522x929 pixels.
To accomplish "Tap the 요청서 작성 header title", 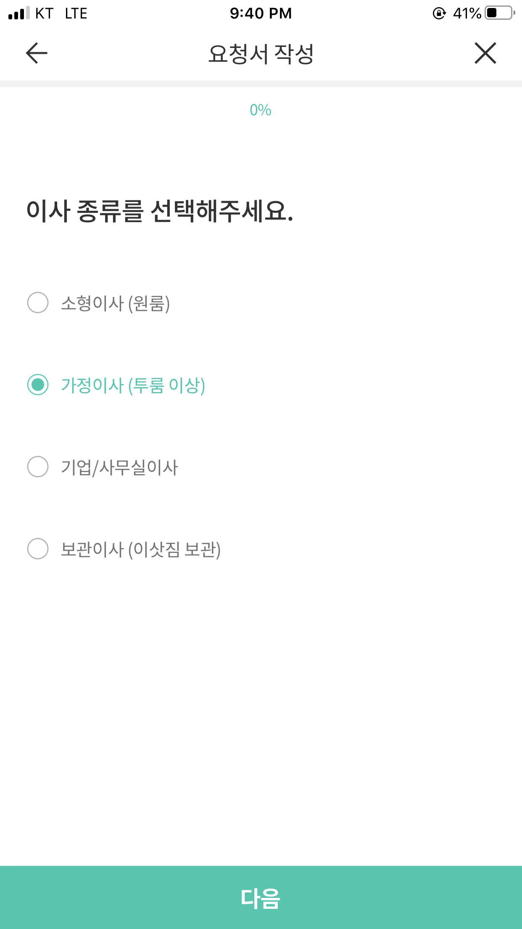I will [x=261, y=54].
